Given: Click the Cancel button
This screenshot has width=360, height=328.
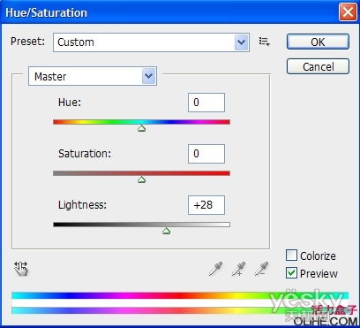Looking at the screenshot, I should [318, 66].
